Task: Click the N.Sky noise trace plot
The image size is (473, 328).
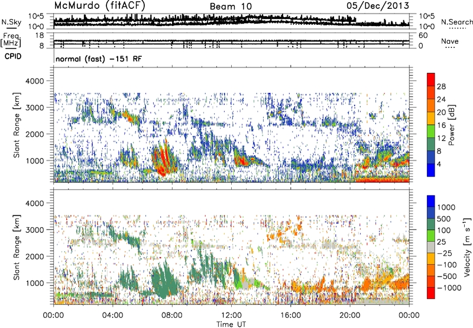Action: [x=231, y=21]
